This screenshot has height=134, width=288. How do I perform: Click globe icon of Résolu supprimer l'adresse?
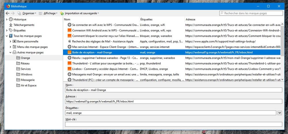point(69,58)
